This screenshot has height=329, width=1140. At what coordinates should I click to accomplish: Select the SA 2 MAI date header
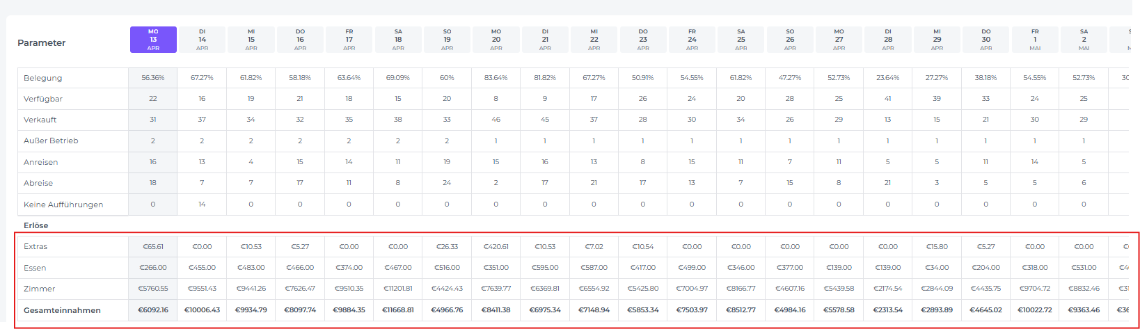point(1084,40)
